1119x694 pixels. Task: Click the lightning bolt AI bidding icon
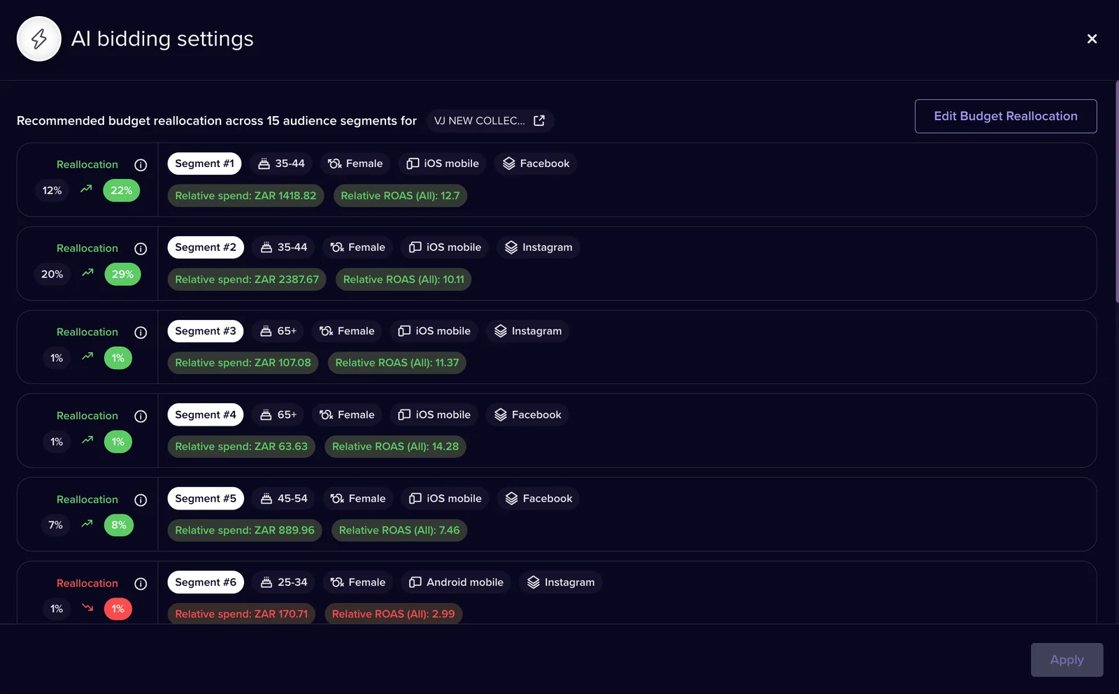39,39
